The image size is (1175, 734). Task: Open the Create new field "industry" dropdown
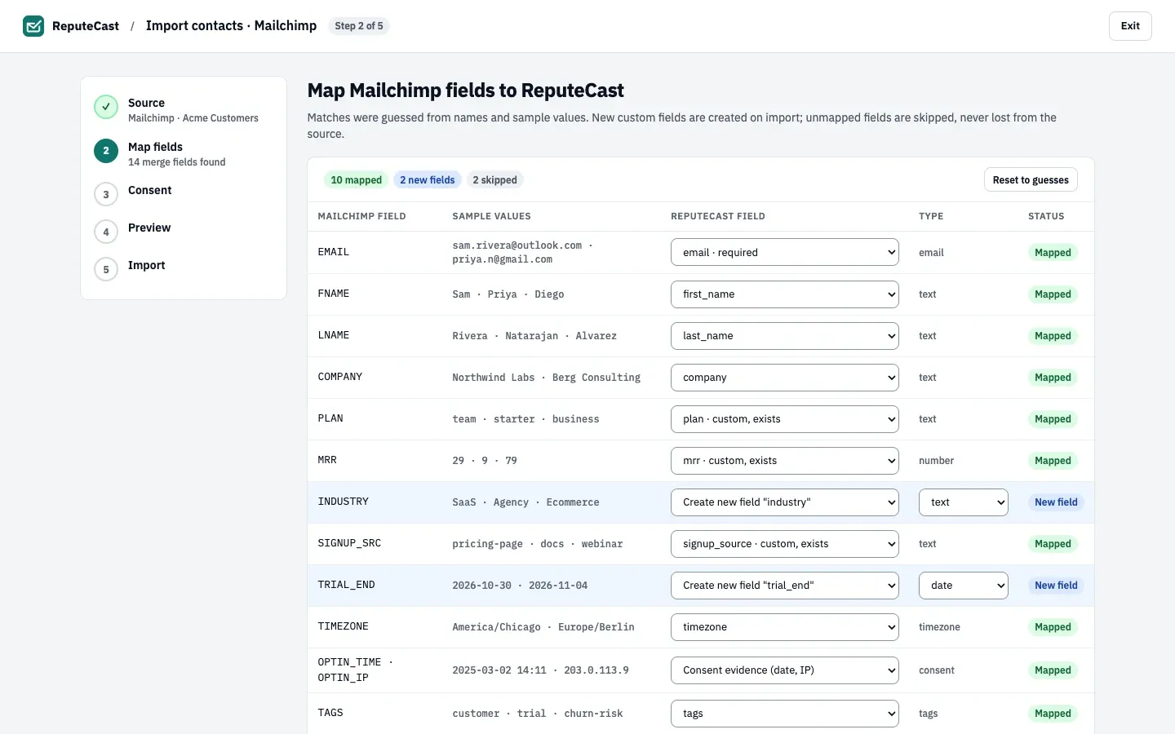785,502
